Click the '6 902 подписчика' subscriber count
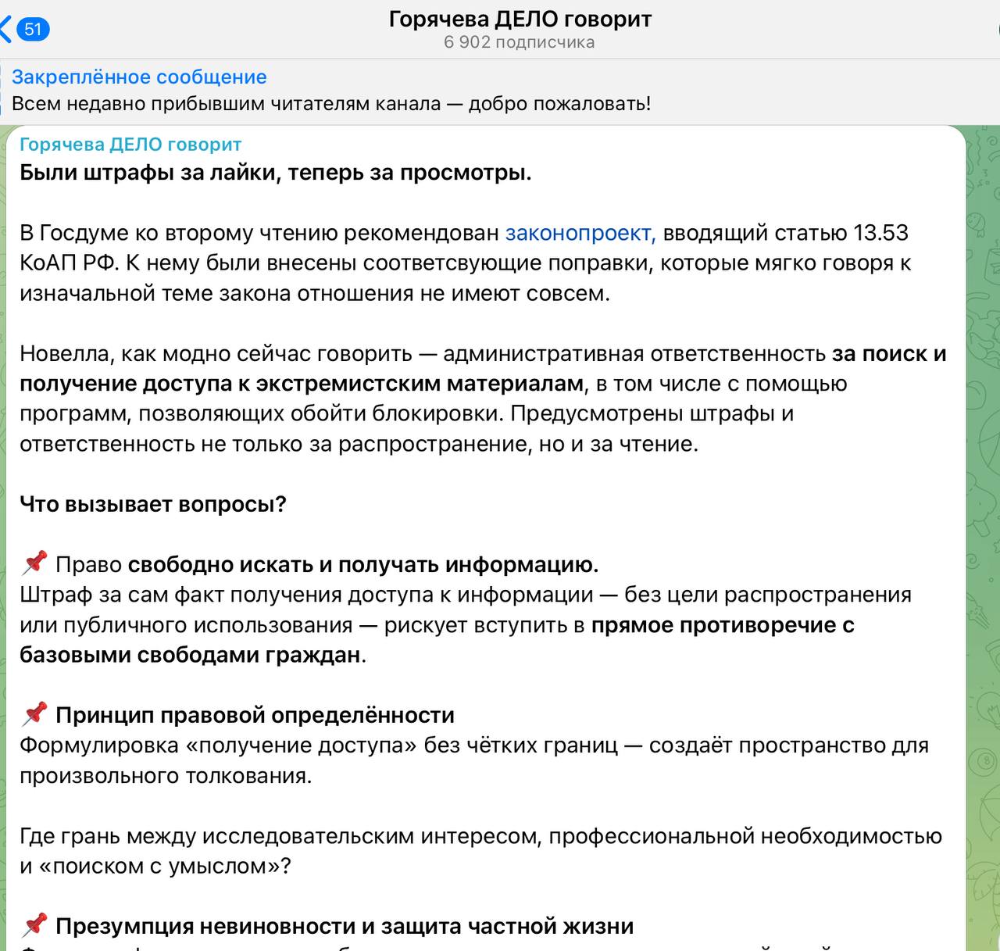The height and width of the screenshot is (951, 1000). (520, 43)
